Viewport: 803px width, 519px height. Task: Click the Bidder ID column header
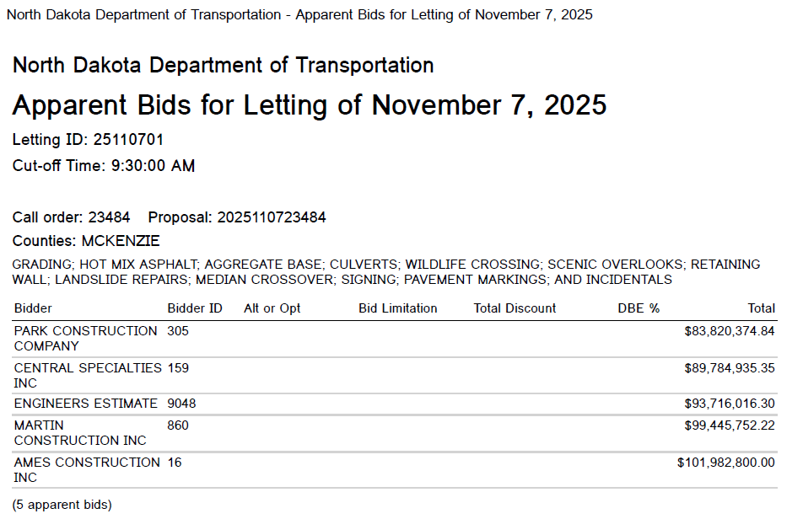(x=195, y=308)
